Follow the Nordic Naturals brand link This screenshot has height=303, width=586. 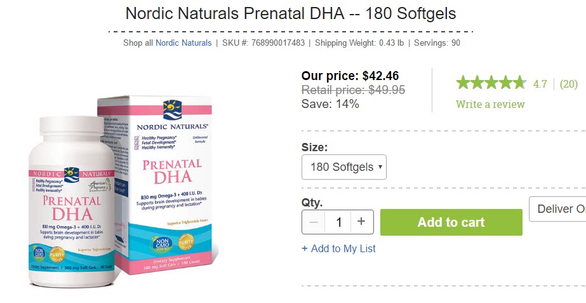(183, 43)
